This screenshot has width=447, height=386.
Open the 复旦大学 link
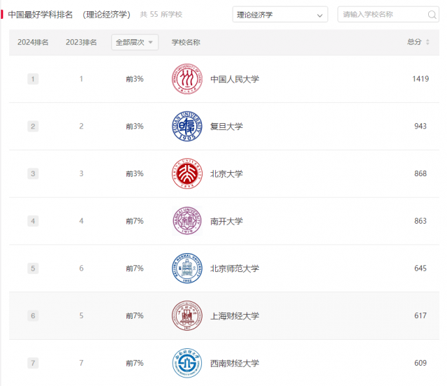226,127
